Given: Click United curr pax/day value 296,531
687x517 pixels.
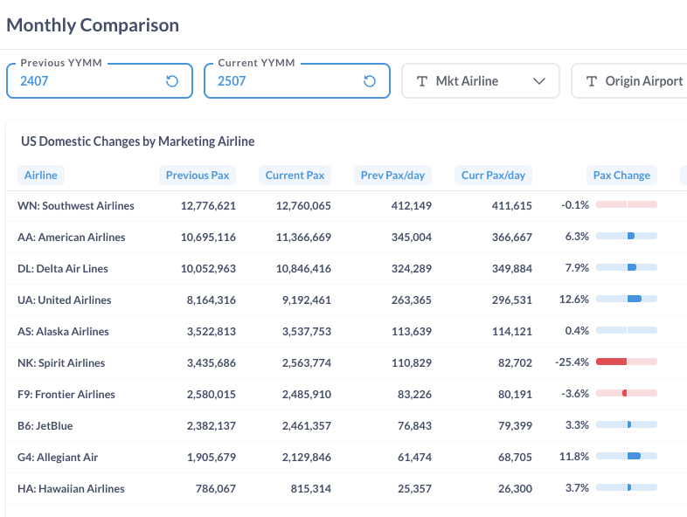Looking at the screenshot, I should tap(511, 300).
